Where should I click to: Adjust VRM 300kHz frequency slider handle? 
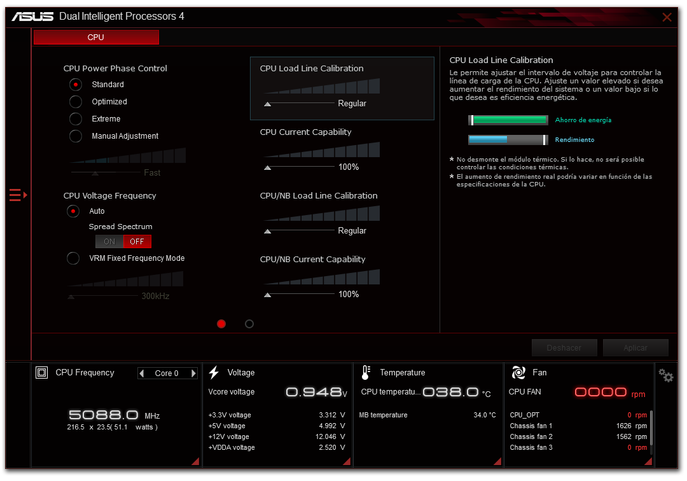click(71, 297)
